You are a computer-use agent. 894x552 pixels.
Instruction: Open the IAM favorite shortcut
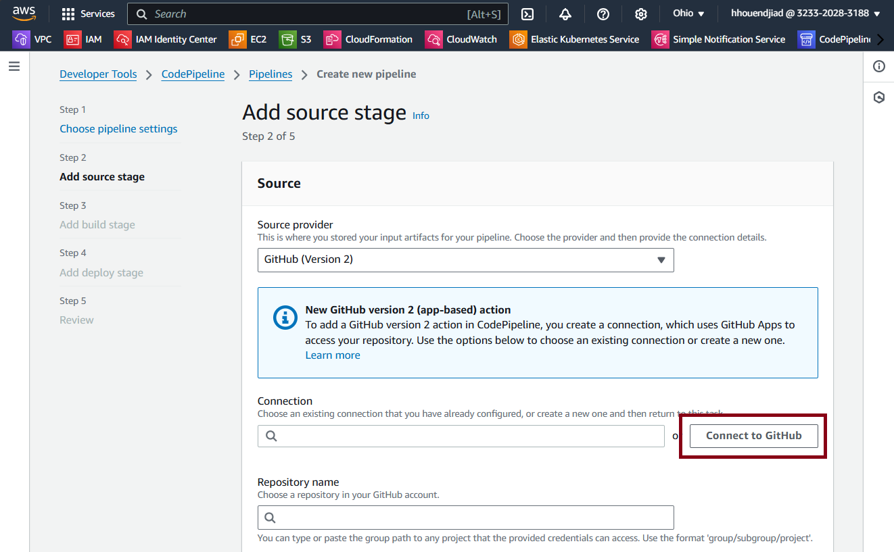pos(83,39)
